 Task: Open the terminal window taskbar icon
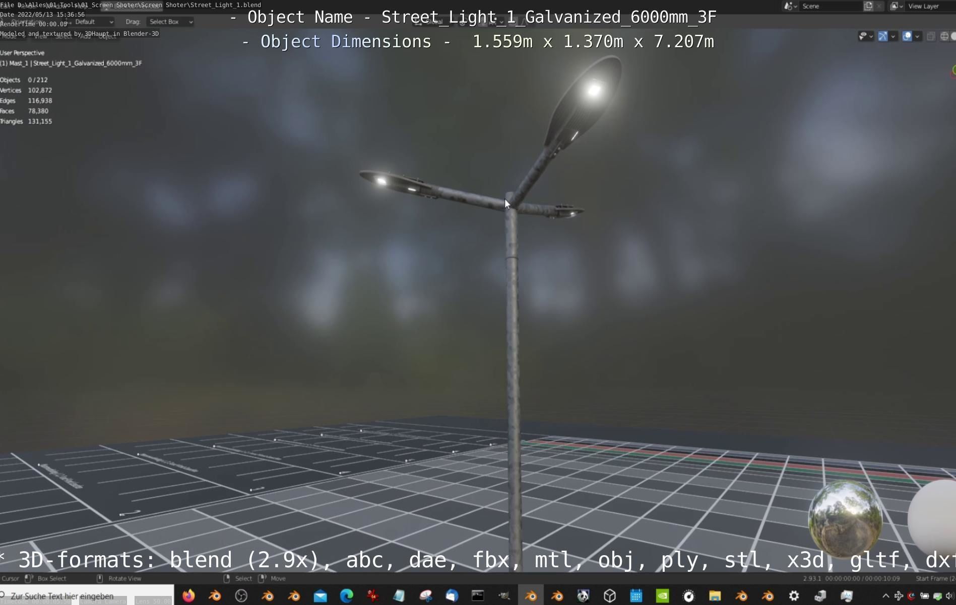coord(478,596)
